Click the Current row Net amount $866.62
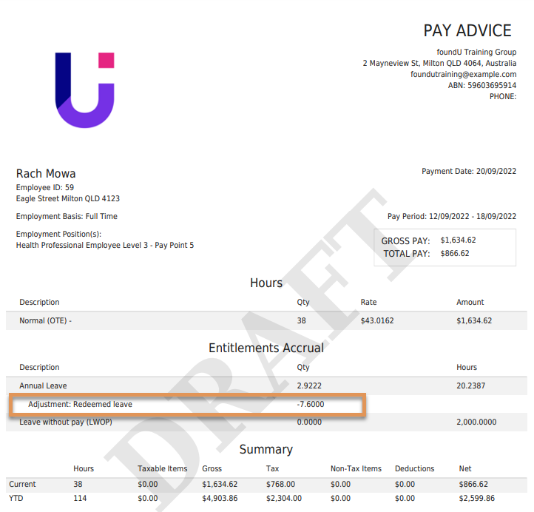Viewport: 534px width, 512px height. 473,485
